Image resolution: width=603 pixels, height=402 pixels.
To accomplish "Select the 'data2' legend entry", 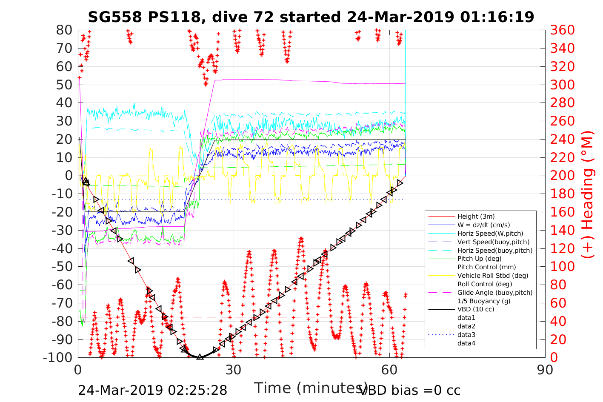I will (x=466, y=326).
